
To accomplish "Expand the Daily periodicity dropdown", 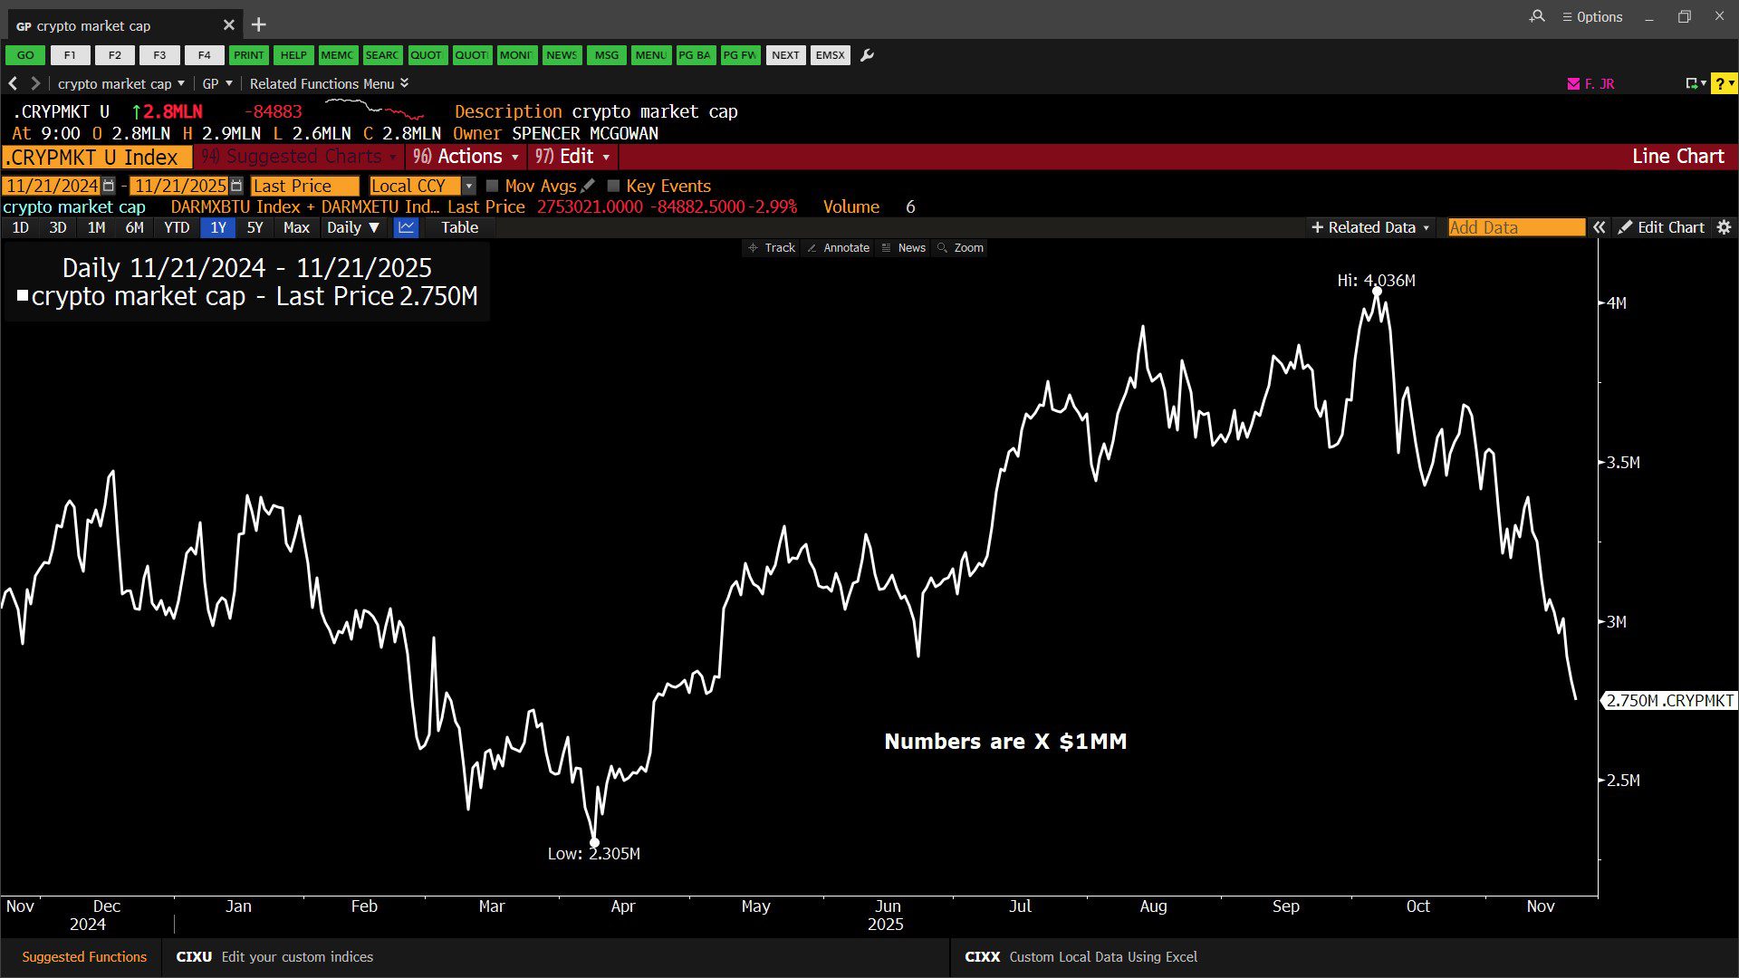I will (x=352, y=227).
